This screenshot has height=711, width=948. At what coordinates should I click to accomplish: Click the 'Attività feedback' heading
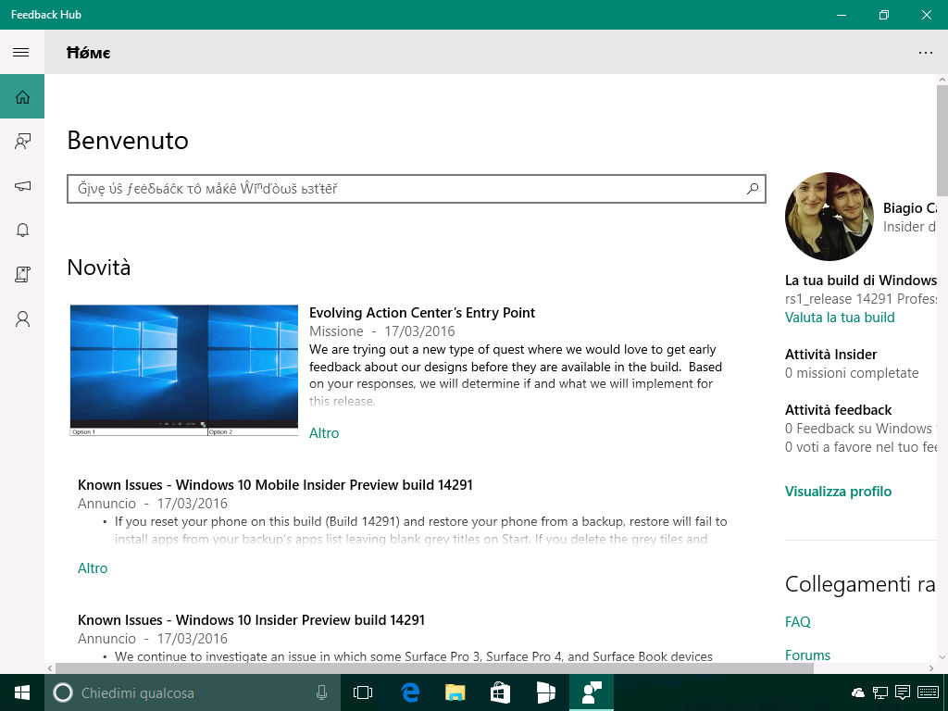tap(838, 410)
